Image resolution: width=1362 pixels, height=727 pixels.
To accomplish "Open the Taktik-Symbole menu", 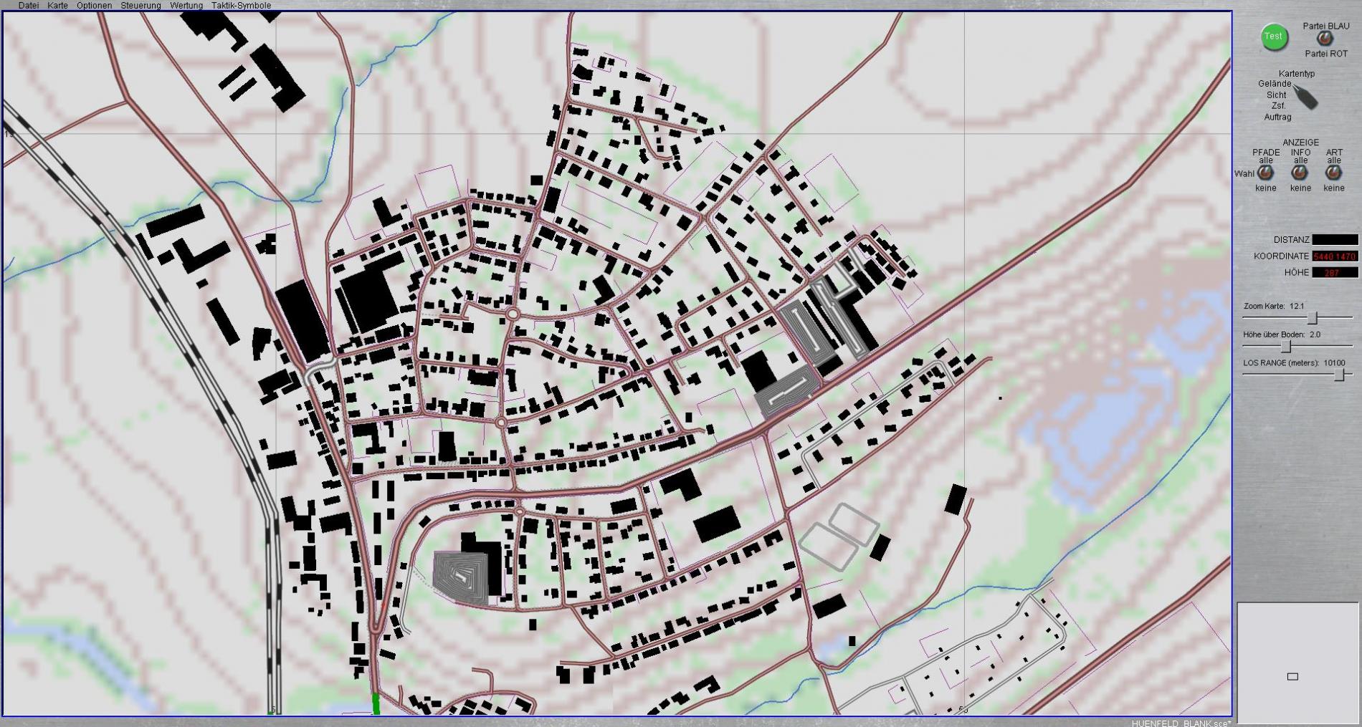I will coord(241,5).
